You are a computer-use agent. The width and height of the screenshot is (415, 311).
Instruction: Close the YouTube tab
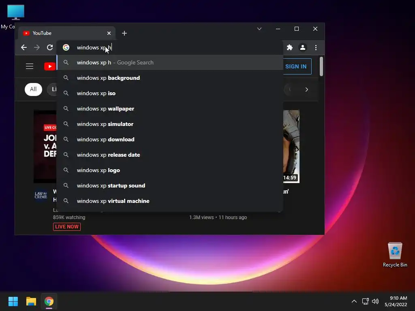[x=109, y=33]
